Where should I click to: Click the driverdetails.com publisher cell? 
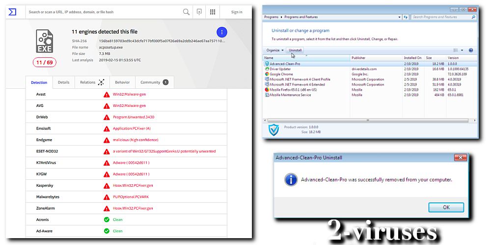[364, 69]
